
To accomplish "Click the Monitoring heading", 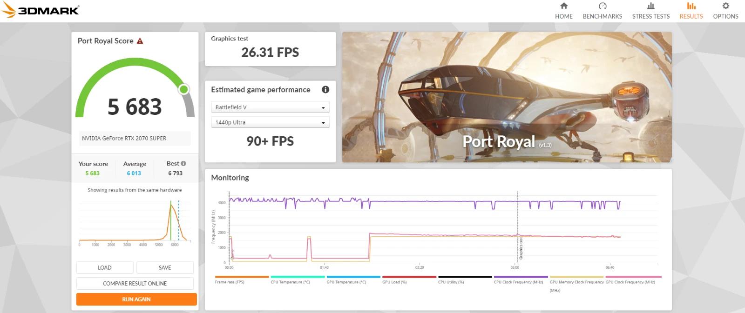I will (230, 178).
